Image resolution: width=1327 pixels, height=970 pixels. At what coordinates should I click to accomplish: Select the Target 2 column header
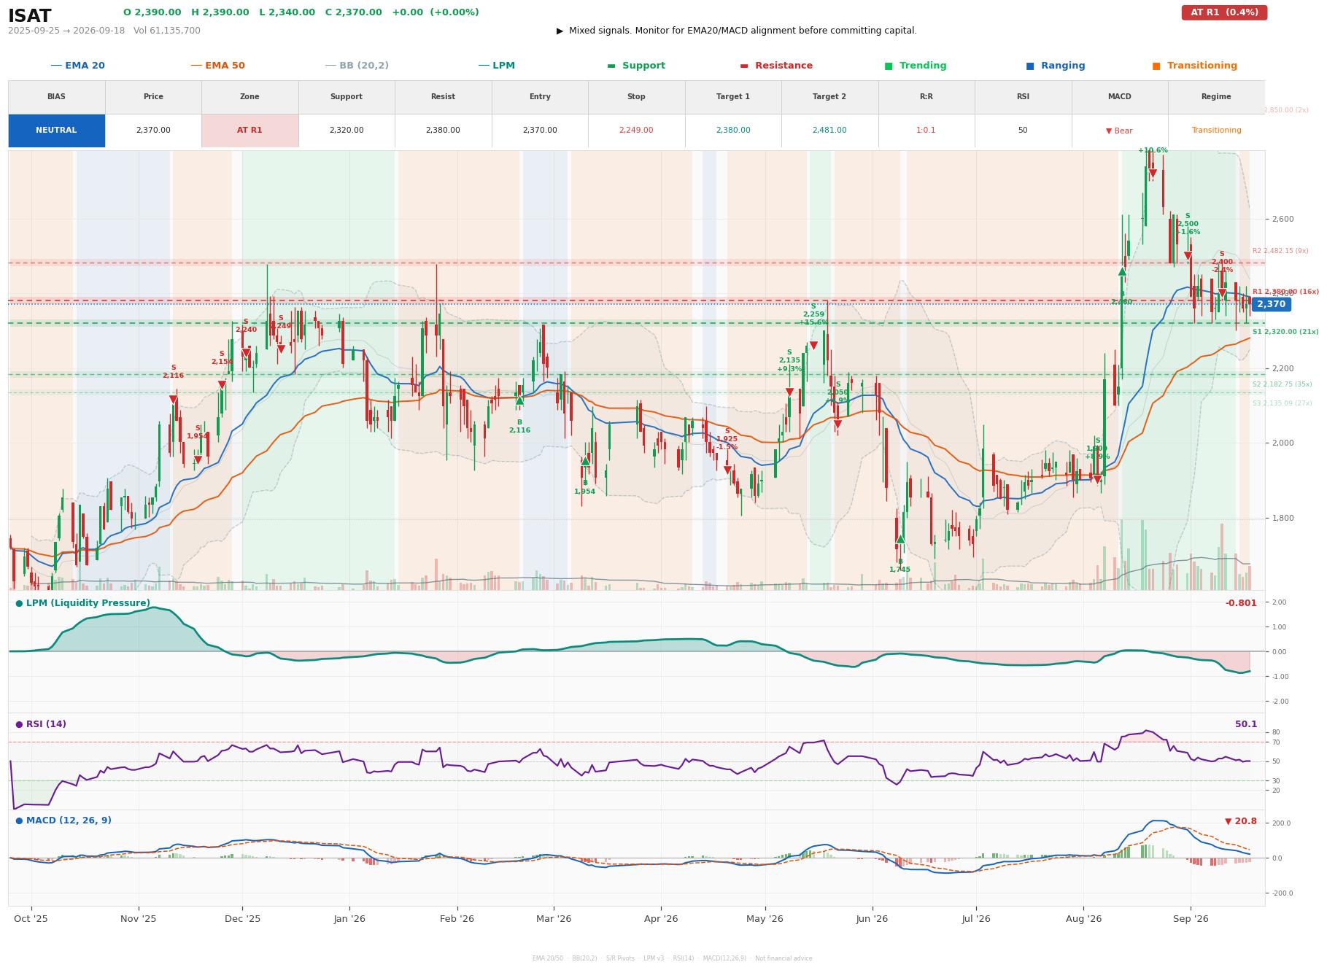829,97
